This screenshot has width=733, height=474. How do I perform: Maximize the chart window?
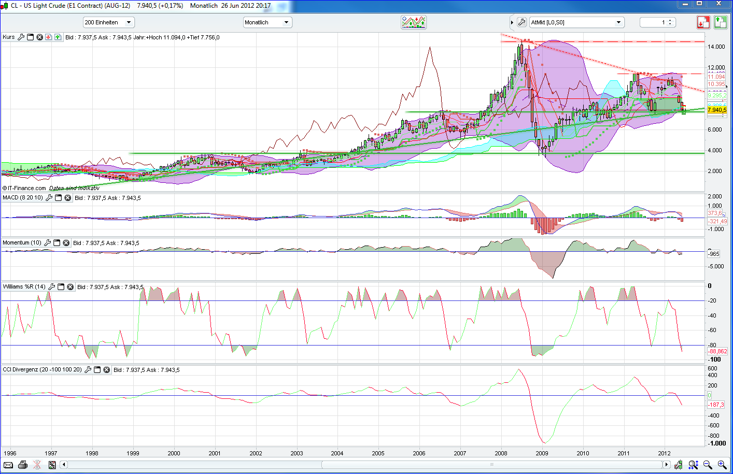click(699, 4)
